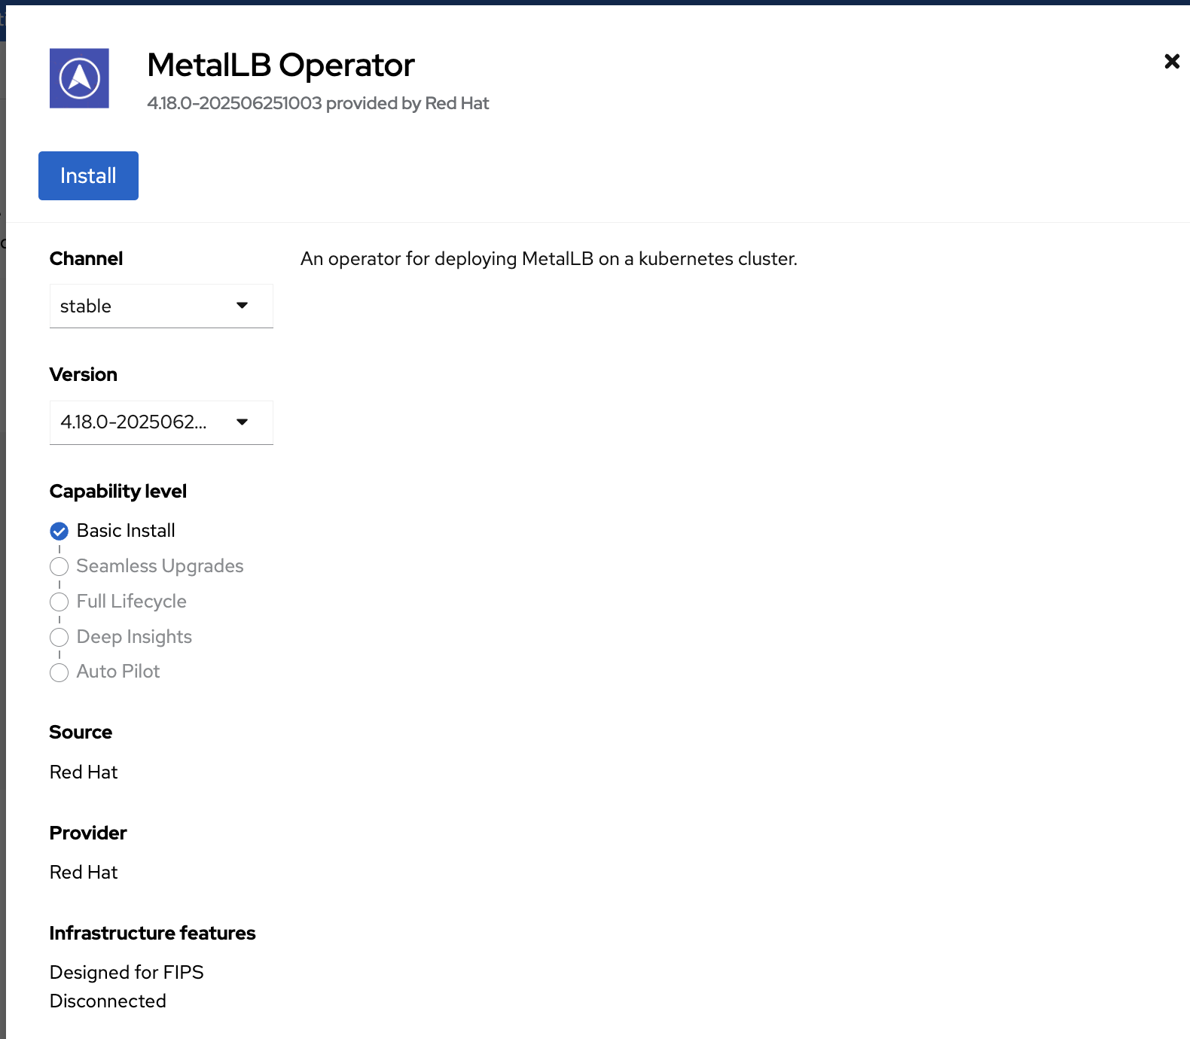Viewport: 1190px width, 1039px height.
Task: Click the Channel field label
Action: click(86, 259)
